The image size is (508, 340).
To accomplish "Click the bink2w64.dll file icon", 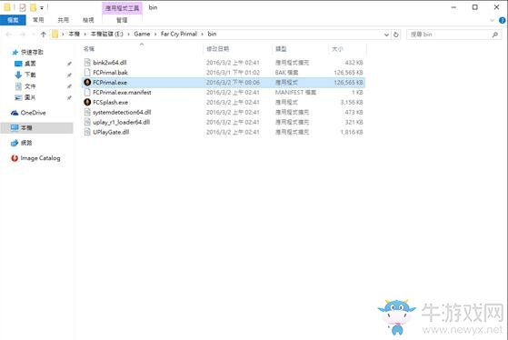I will pyautogui.click(x=87, y=62).
